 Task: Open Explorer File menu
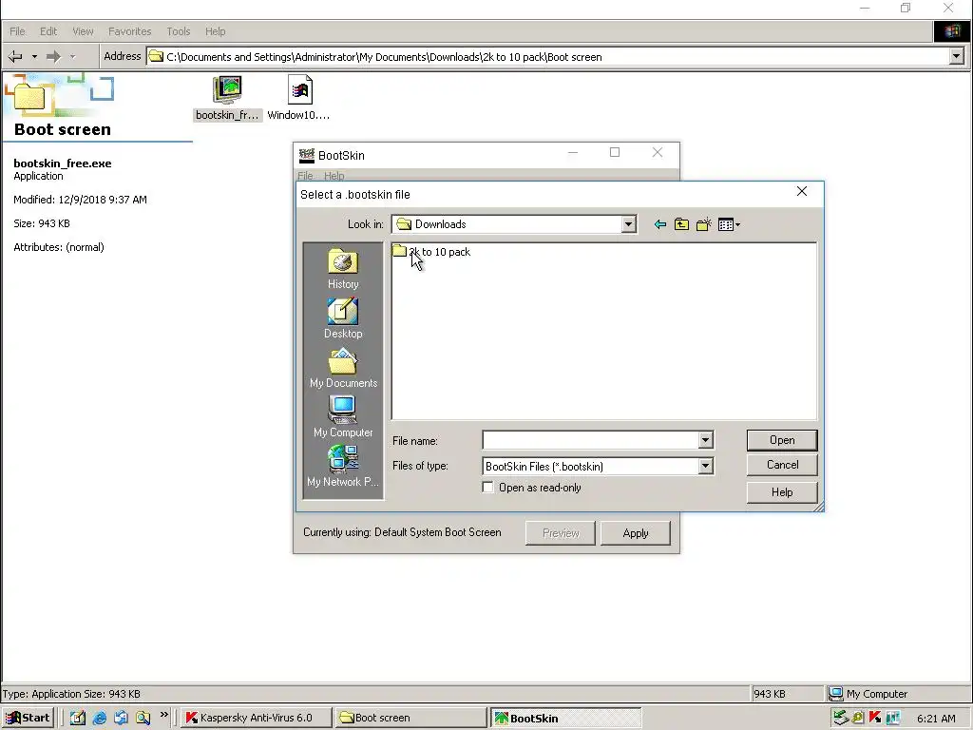click(17, 31)
